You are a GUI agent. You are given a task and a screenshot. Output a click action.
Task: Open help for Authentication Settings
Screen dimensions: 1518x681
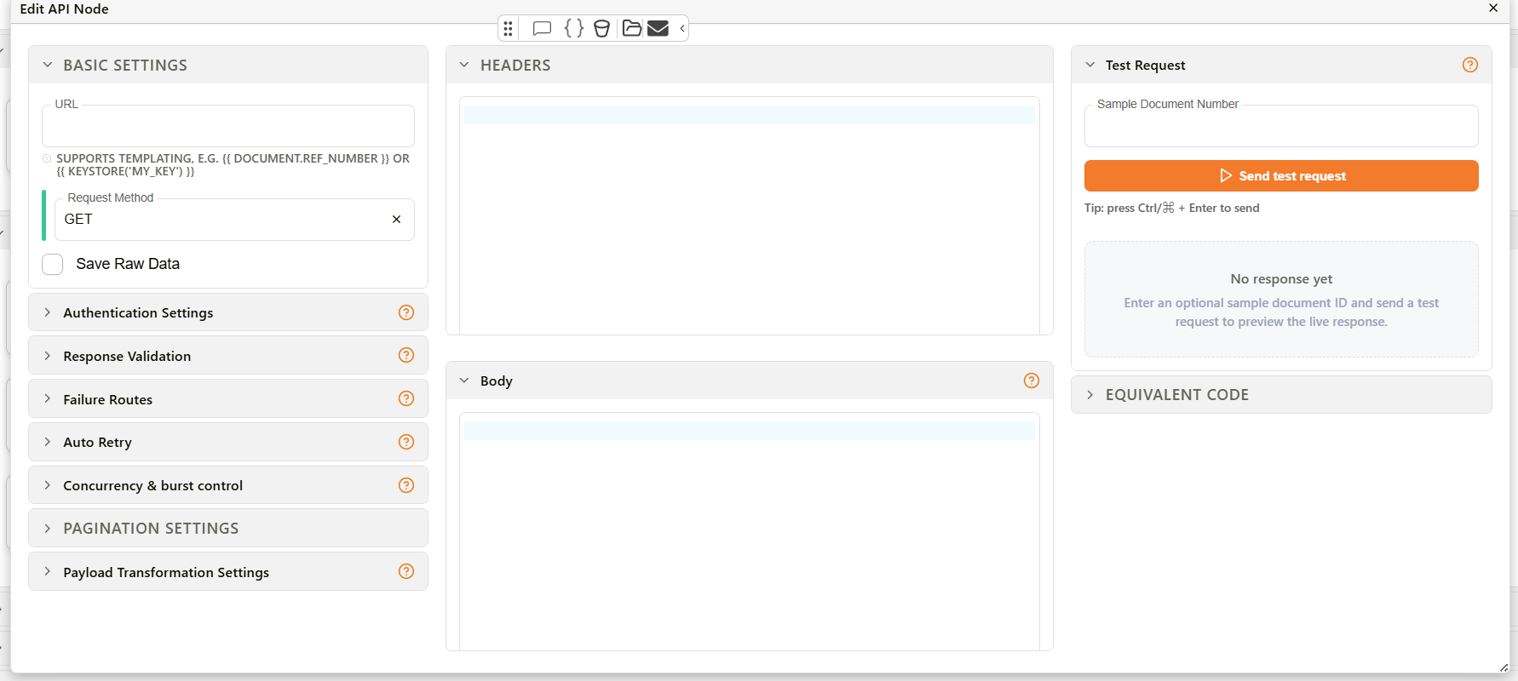click(x=406, y=312)
